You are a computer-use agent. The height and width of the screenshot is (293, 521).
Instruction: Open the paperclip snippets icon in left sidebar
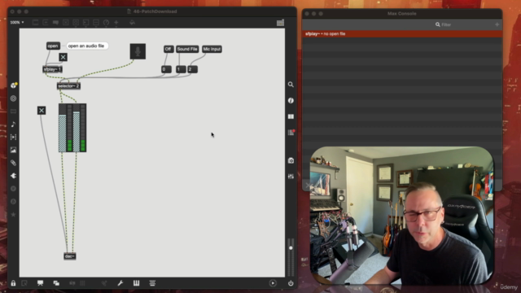tap(13, 163)
